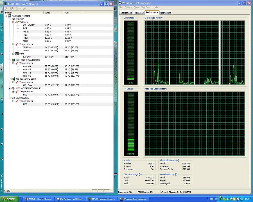253x202 pixels.
Task: Open the File menu in Hardware Monitor
Action: [6, 8]
